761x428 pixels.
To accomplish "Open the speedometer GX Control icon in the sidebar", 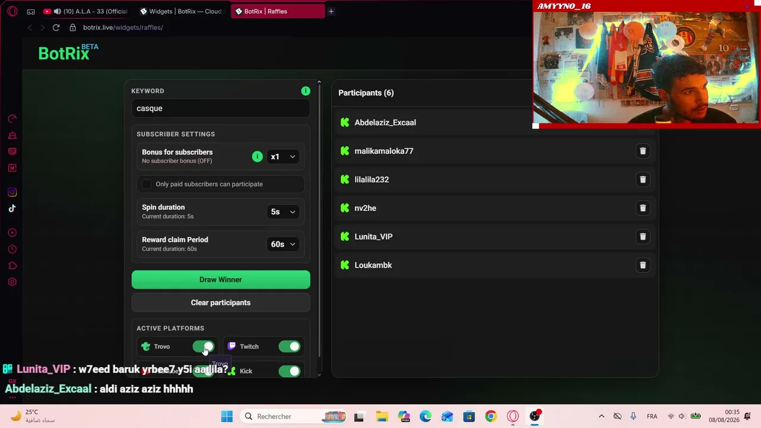I will (12, 119).
